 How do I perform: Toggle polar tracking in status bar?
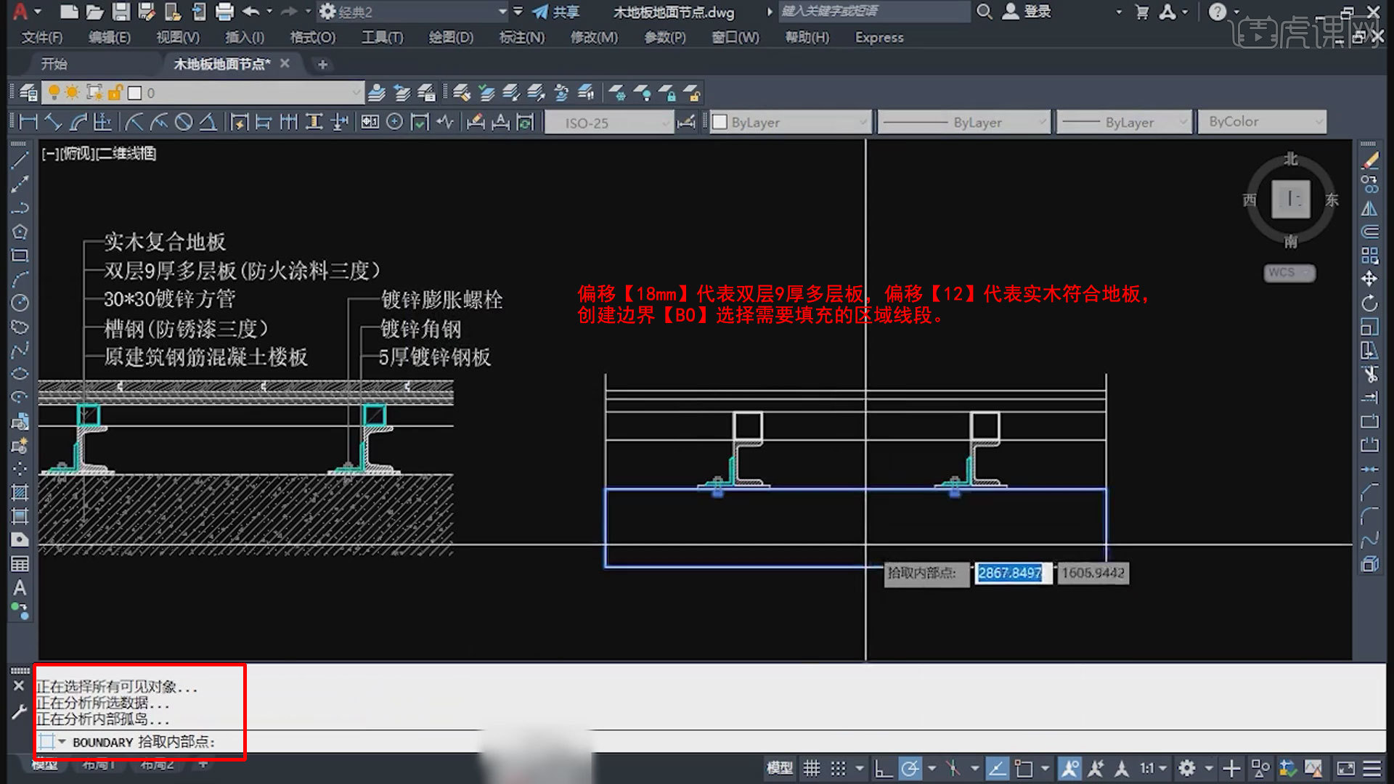coord(910,768)
